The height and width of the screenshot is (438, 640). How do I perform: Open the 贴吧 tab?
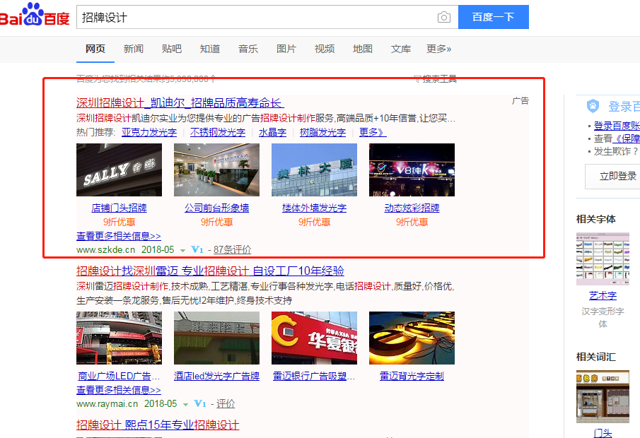click(x=171, y=49)
